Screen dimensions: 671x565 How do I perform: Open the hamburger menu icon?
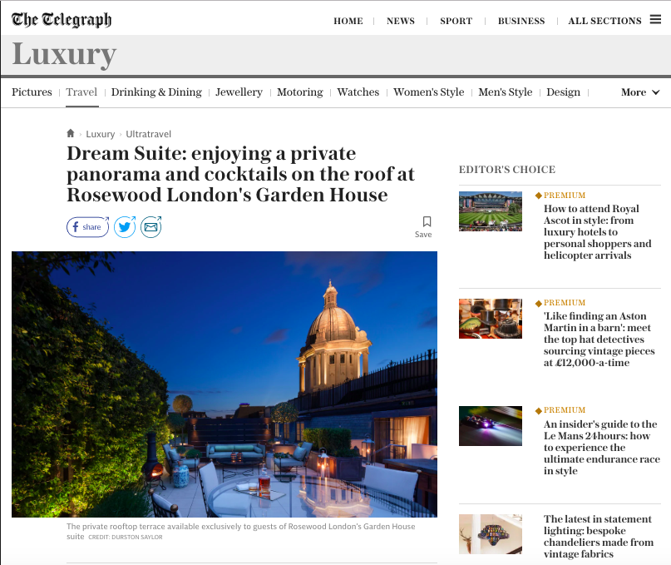pos(655,19)
